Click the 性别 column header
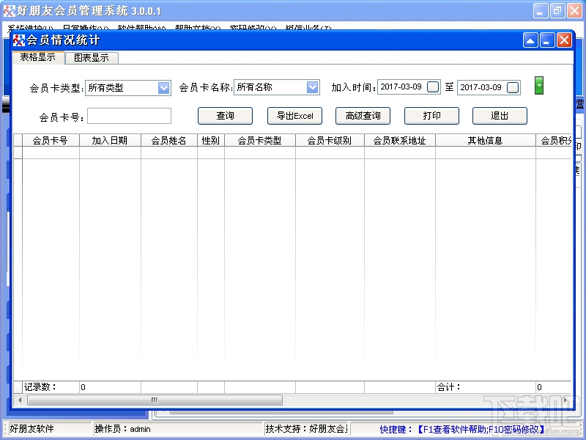Viewport: 586px width, 440px height. click(211, 141)
